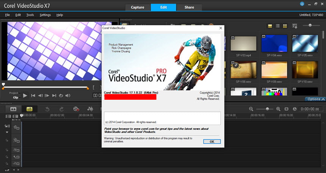The height and width of the screenshot is (173, 326).
Task: Toggle ripple editing lock on overlay track
Action: click(x=7, y=141)
